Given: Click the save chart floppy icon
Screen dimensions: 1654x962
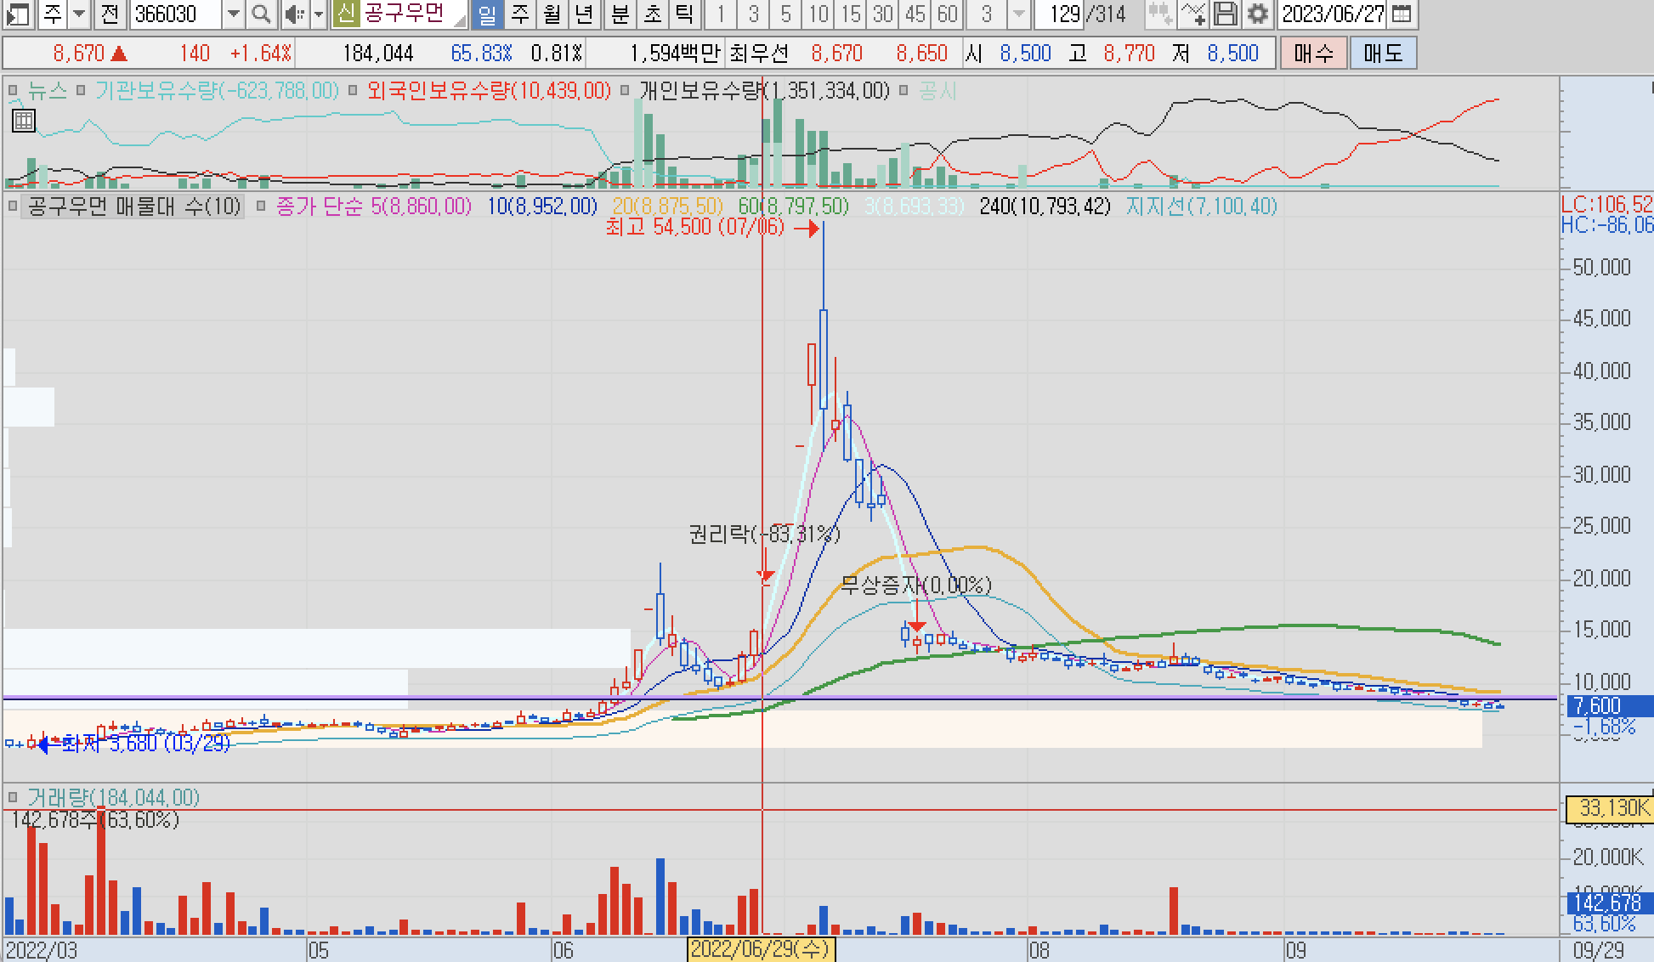Looking at the screenshot, I should pyautogui.click(x=1225, y=14).
